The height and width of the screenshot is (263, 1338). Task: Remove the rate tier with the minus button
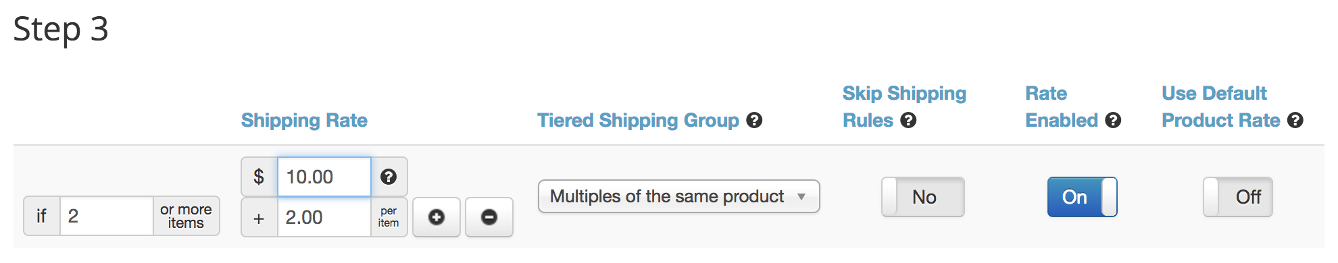click(489, 217)
